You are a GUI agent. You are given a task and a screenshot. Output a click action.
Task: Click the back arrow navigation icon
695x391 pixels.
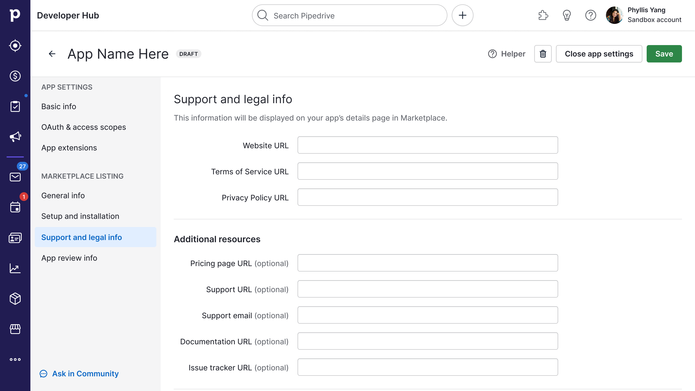(x=52, y=53)
